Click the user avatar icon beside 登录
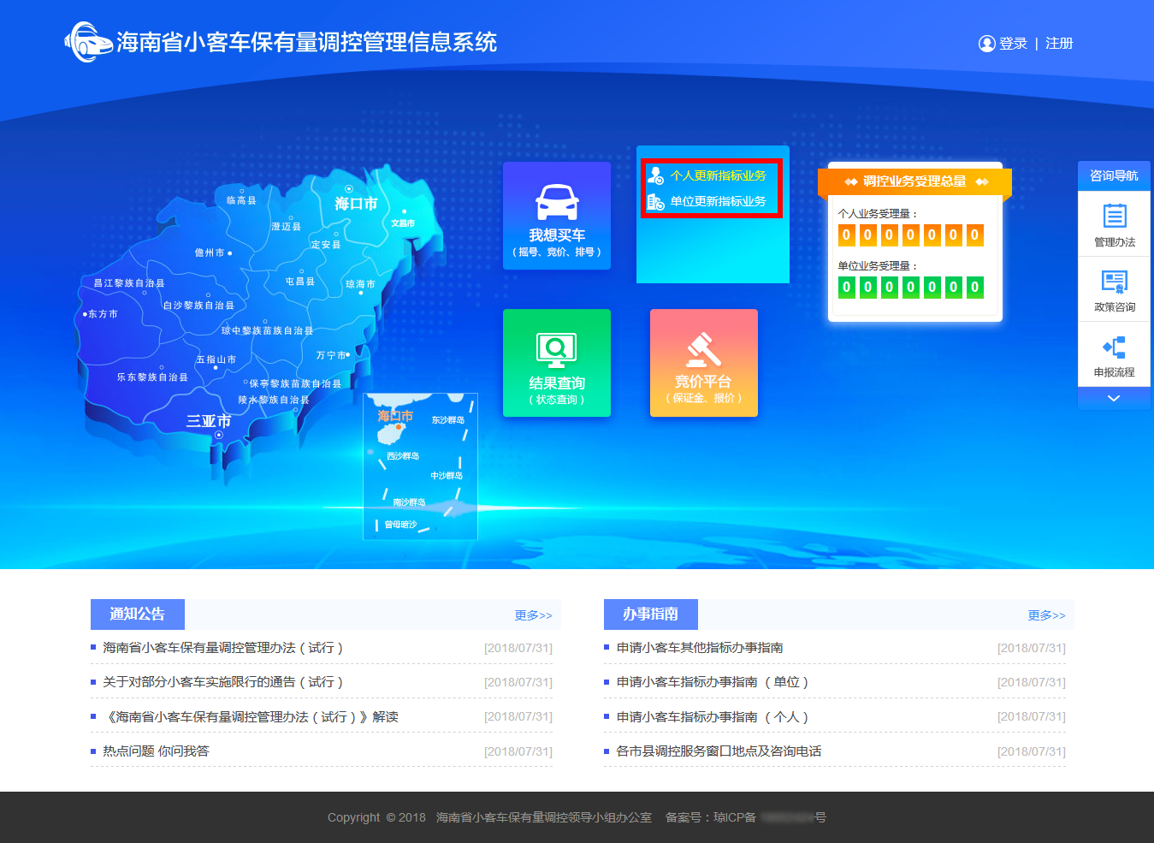This screenshot has height=843, width=1154. (986, 44)
